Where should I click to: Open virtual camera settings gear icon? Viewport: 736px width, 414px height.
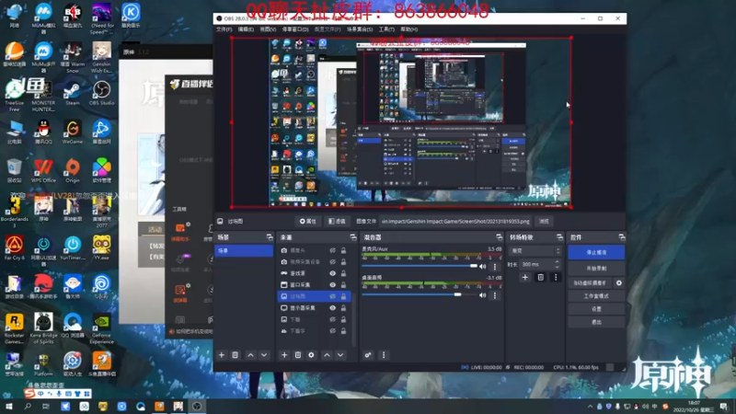click(x=619, y=283)
